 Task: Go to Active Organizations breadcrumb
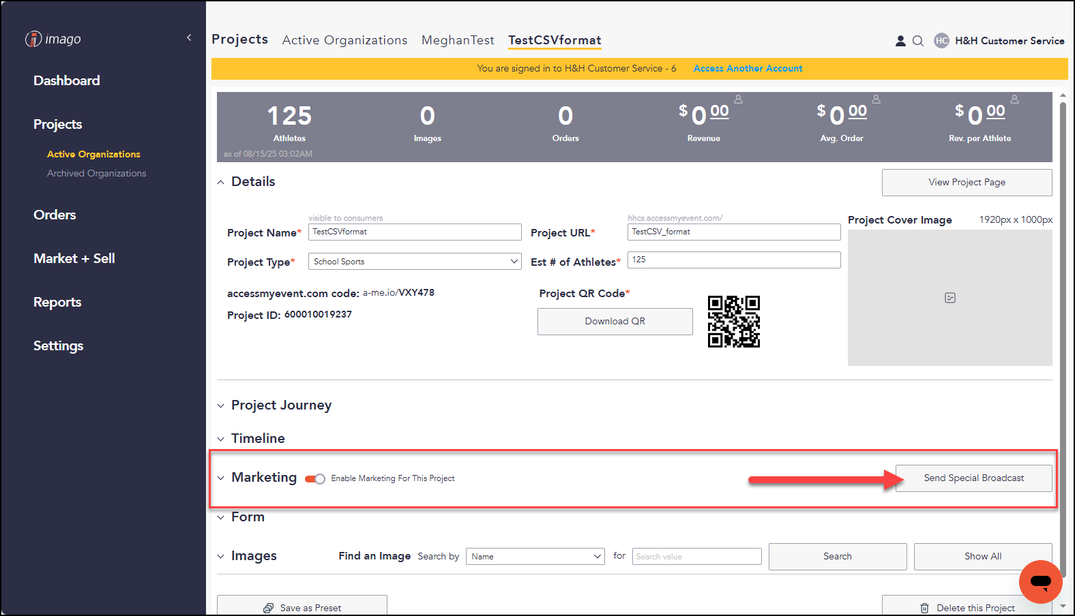344,40
